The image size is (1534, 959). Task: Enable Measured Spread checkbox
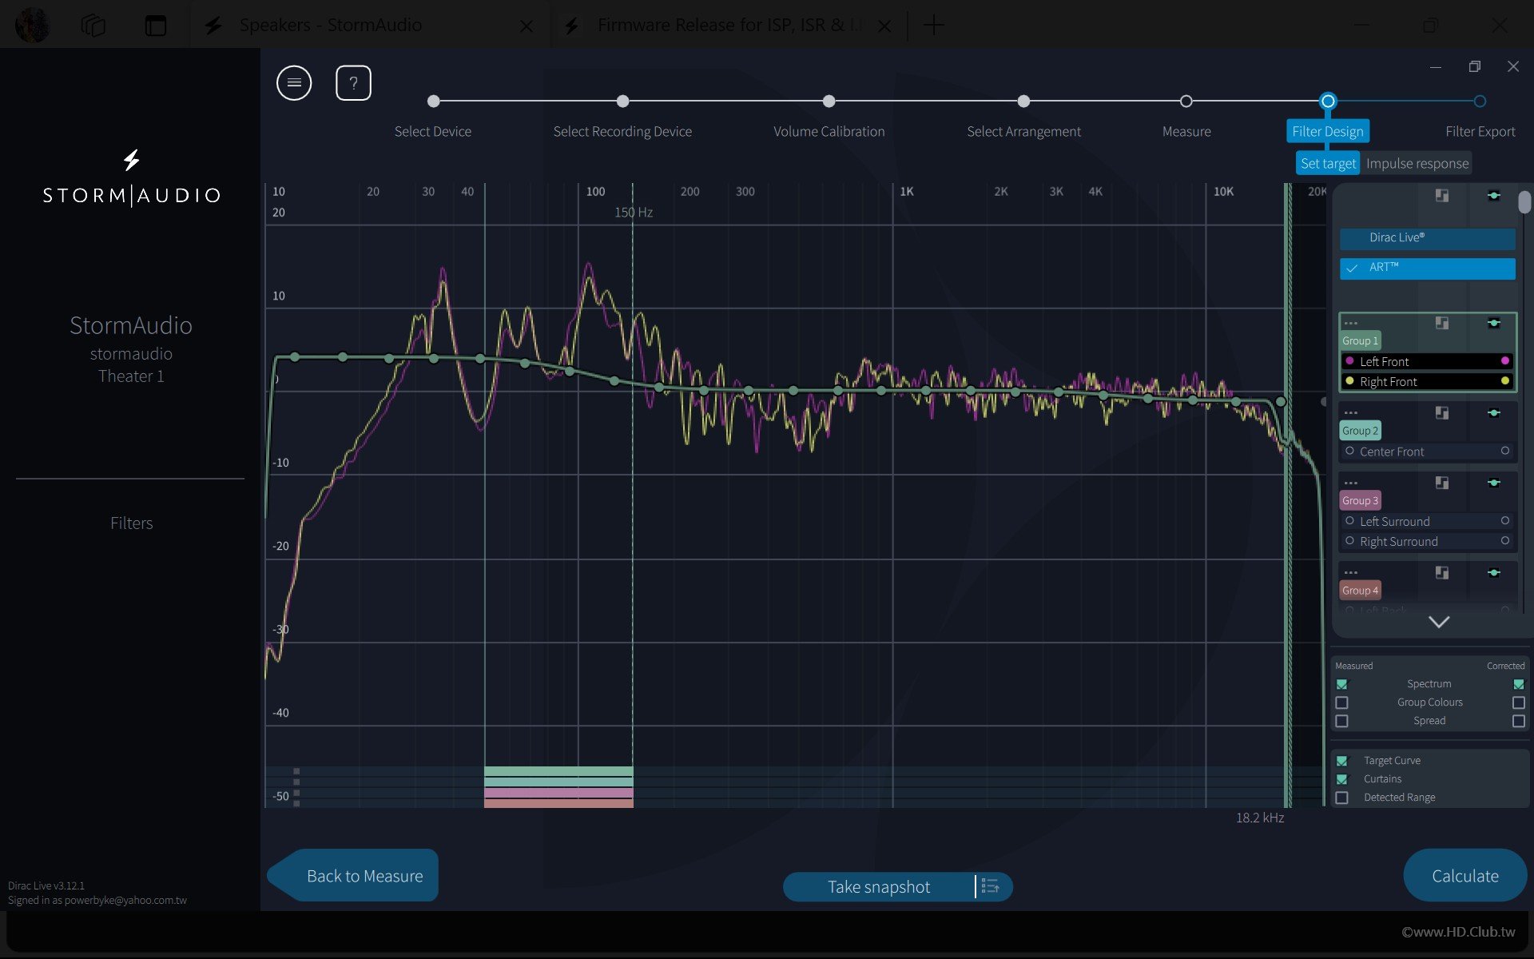point(1341,721)
